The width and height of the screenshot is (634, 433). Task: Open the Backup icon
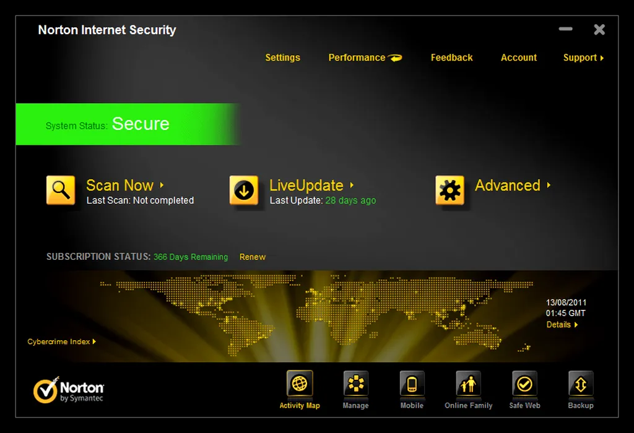coord(581,384)
